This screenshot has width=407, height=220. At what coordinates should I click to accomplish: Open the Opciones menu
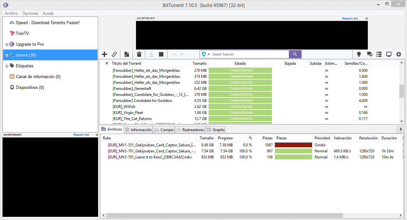click(30, 13)
